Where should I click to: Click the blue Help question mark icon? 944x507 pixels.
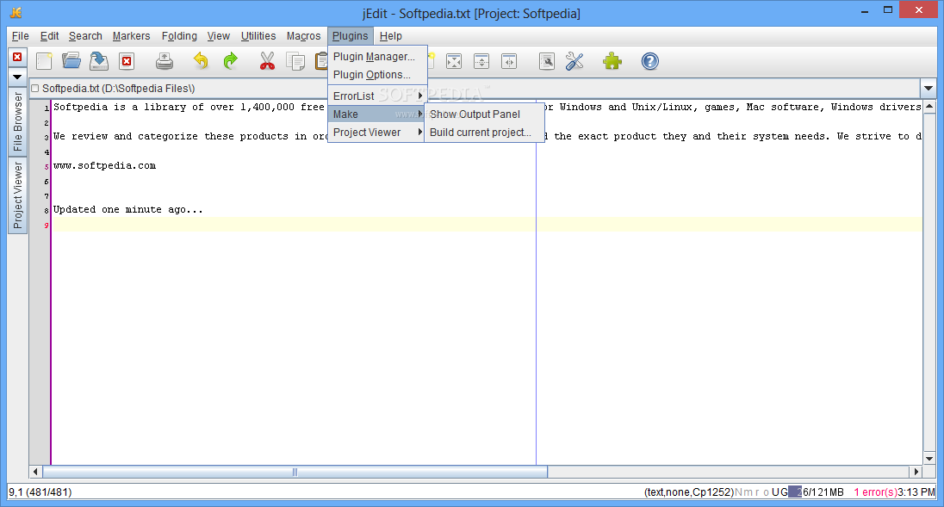pos(649,61)
